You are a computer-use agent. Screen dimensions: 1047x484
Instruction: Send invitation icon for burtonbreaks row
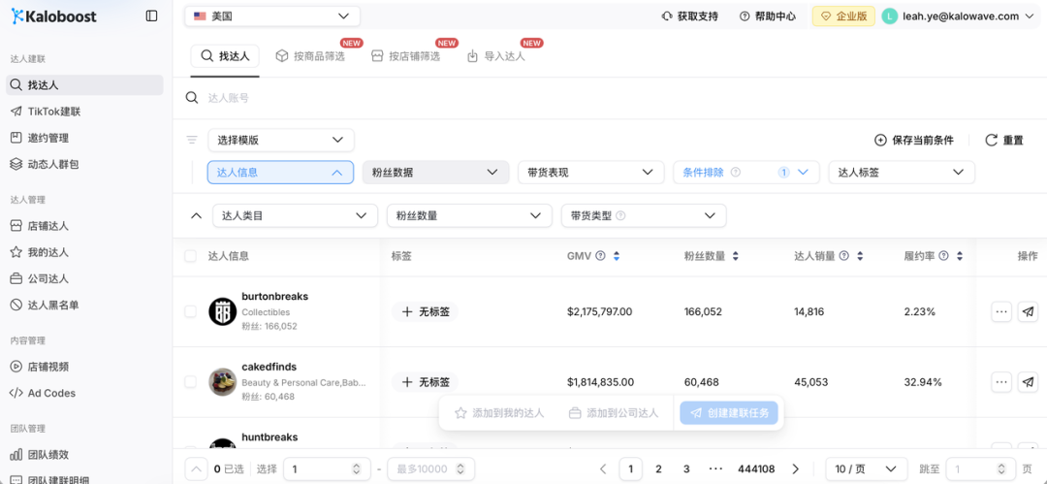pyautogui.click(x=1028, y=311)
